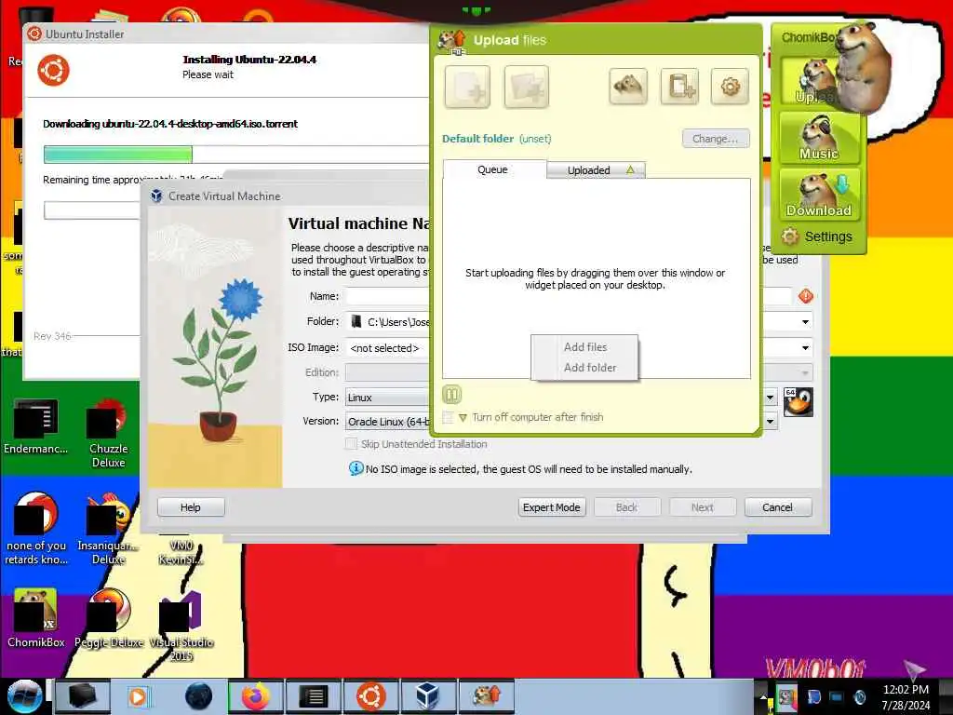
Task: Click the 64-bit Linux penguin OS icon
Action: click(x=798, y=402)
